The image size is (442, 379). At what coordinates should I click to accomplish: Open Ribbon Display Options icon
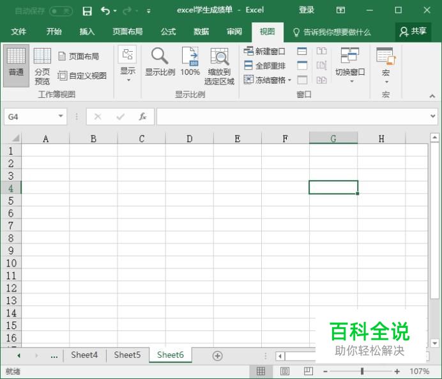[x=340, y=10]
